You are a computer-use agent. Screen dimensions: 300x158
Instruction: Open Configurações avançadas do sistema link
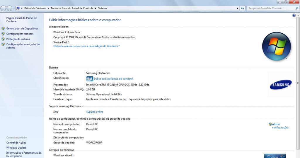23,46
